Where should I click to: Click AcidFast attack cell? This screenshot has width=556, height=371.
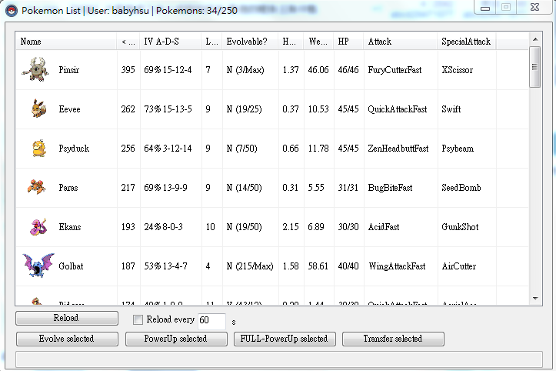point(384,227)
